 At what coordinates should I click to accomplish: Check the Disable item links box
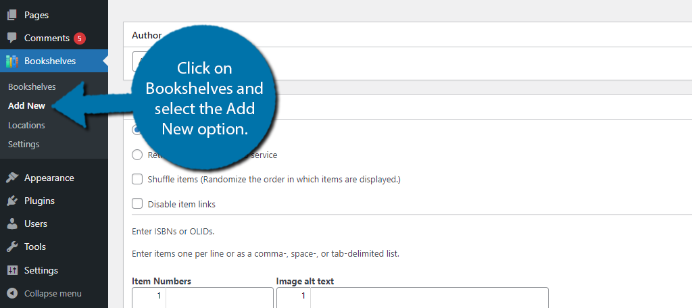(137, 204)
